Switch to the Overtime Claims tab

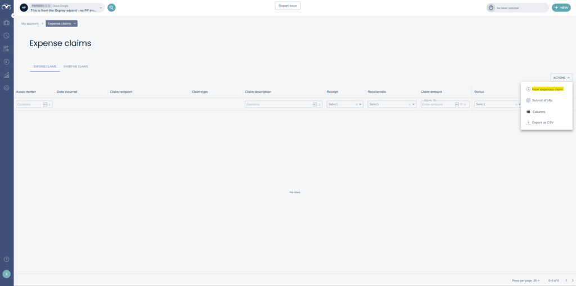75,66
